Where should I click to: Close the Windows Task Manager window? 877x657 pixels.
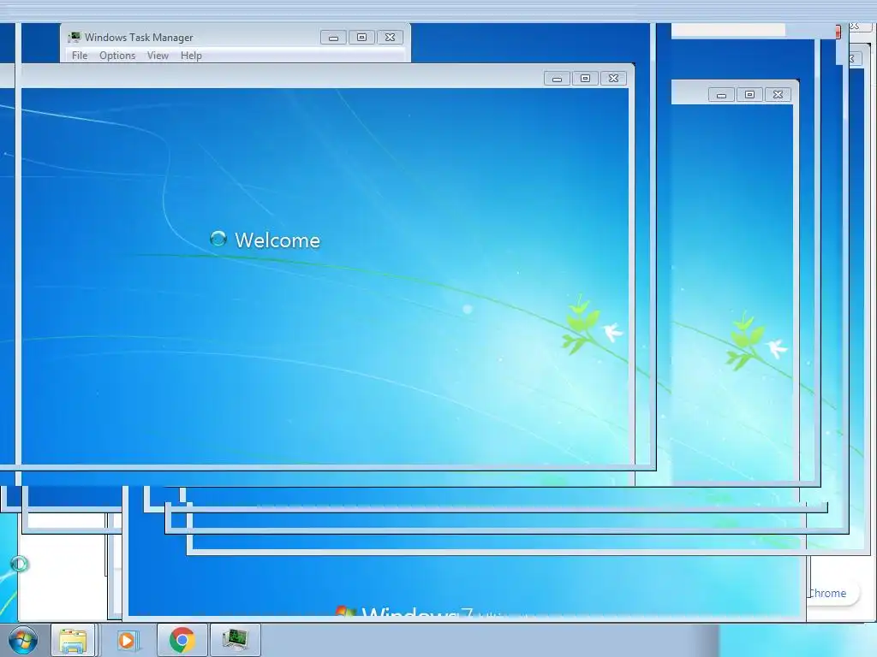pyautogui.click(x=391, y=38)
